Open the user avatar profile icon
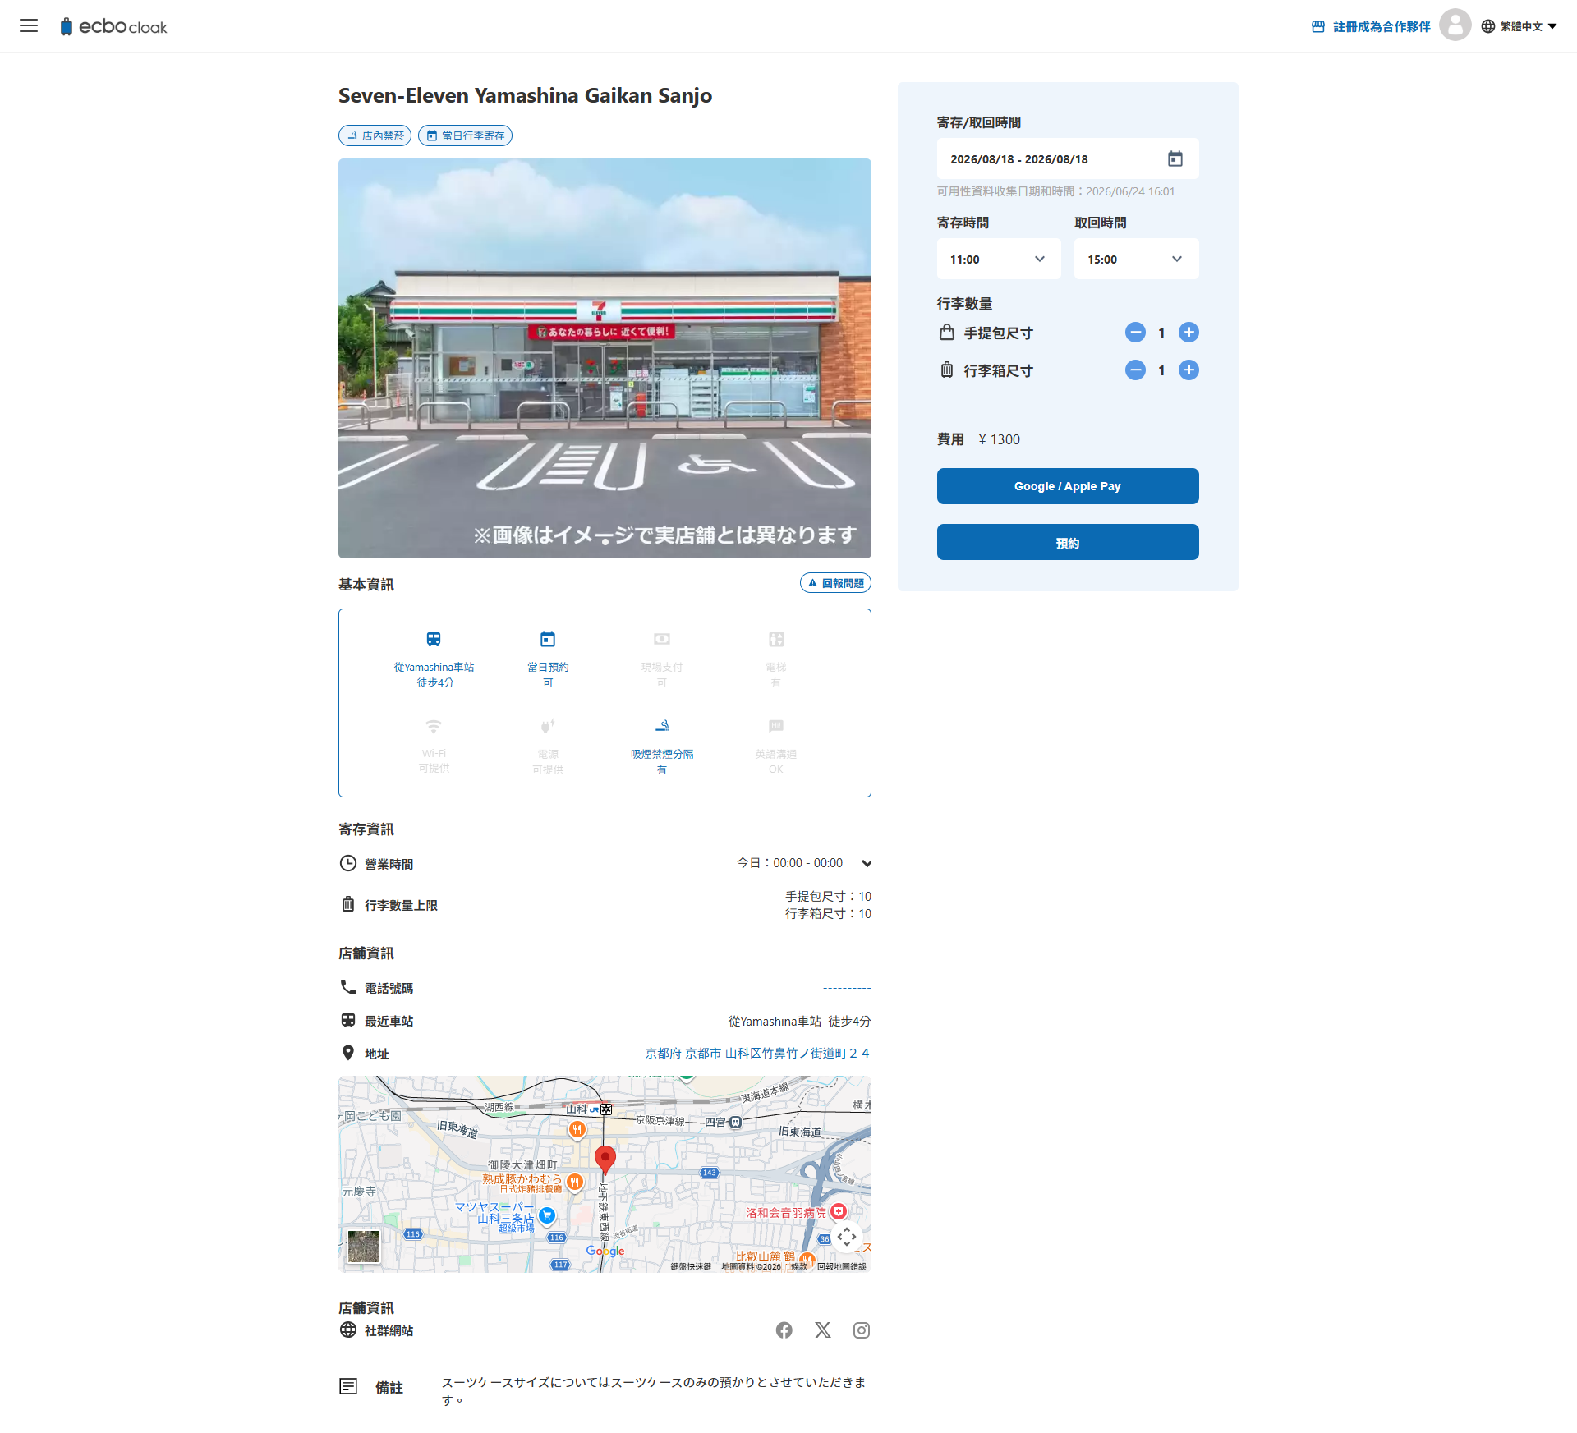 1455,25
